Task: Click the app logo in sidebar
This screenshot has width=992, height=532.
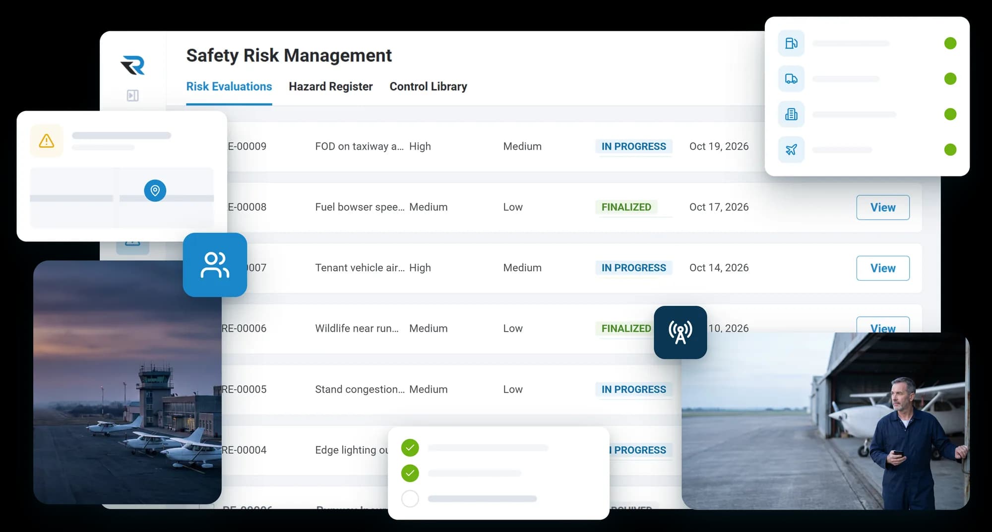Action: 132,65
